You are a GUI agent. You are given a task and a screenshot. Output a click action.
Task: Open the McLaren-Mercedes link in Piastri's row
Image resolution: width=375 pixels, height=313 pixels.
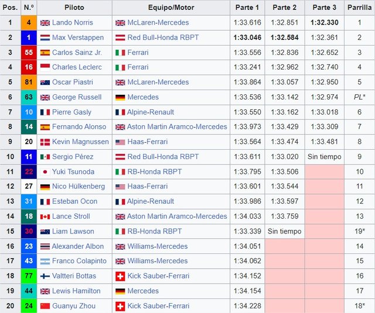(158, 82)
